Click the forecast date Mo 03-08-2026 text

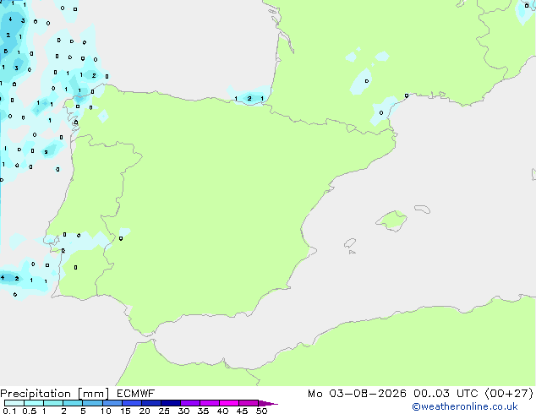pos(357,394)
